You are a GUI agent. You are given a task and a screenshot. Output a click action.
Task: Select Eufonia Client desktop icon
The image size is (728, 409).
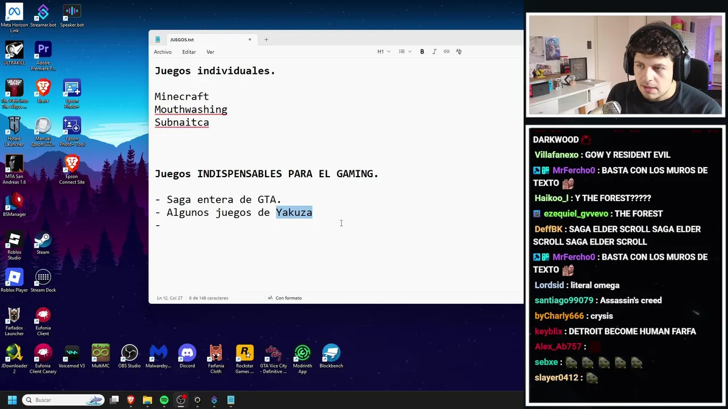pos(43,321)
